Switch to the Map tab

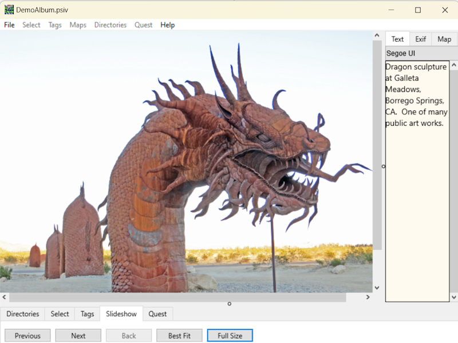[x=443, y=38]
